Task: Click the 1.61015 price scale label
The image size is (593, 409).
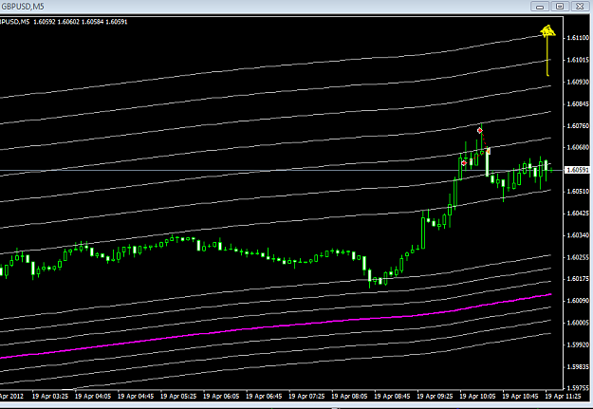Action: click(x=578, y=60)
